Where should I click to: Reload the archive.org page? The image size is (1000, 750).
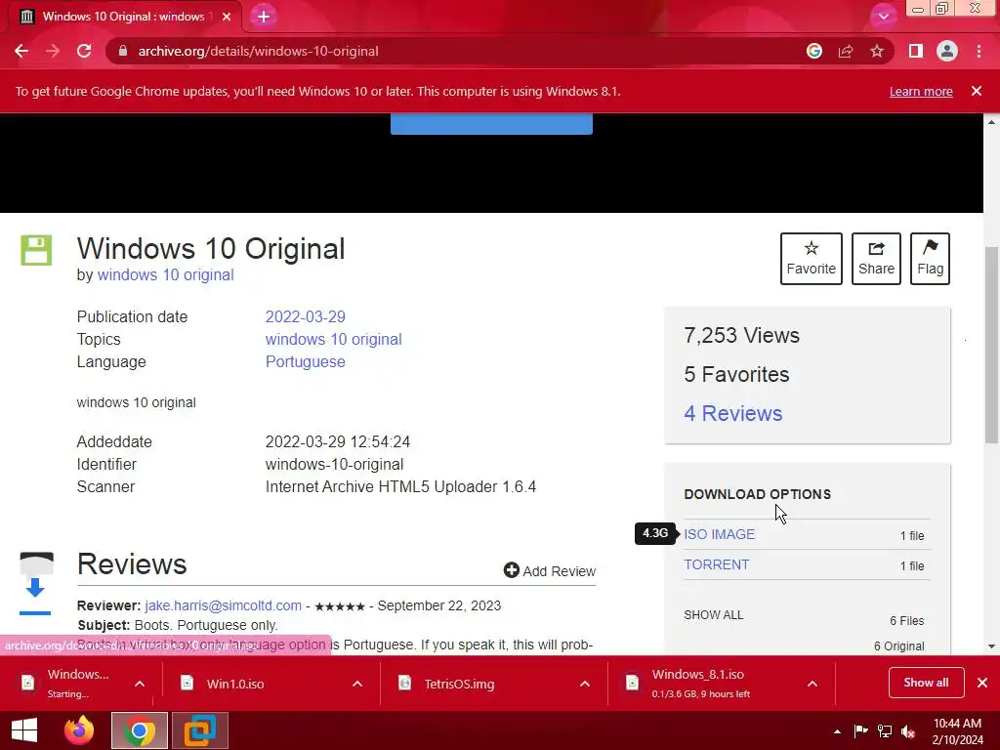(84, 51)
